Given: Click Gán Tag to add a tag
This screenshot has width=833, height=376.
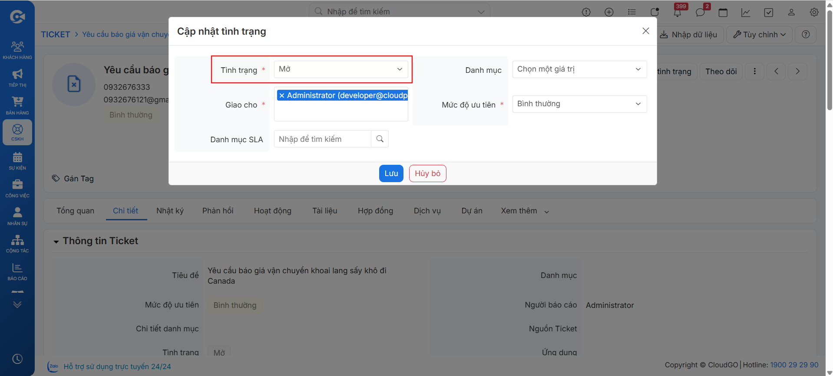Looking at the screenshot, I should [73, 179].
